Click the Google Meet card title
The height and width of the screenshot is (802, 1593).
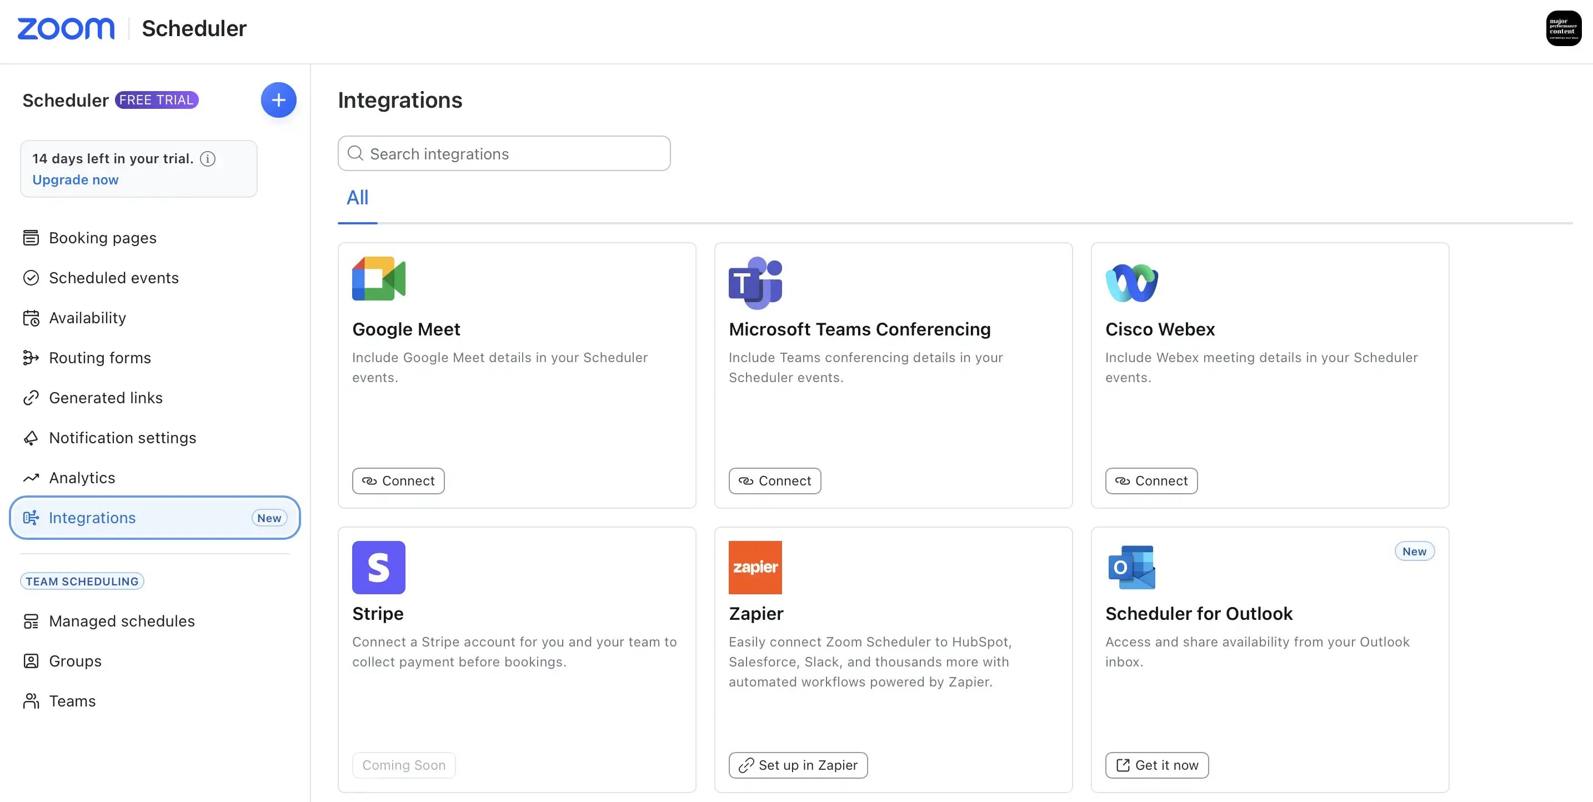[x=406, y=329]
